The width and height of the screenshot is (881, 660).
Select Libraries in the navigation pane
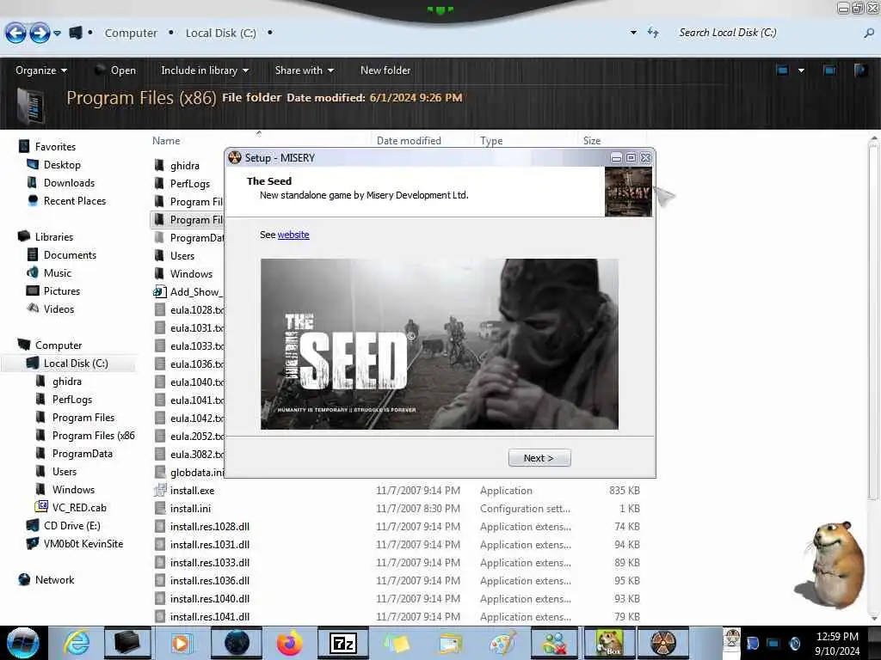[x=54, y=237]
